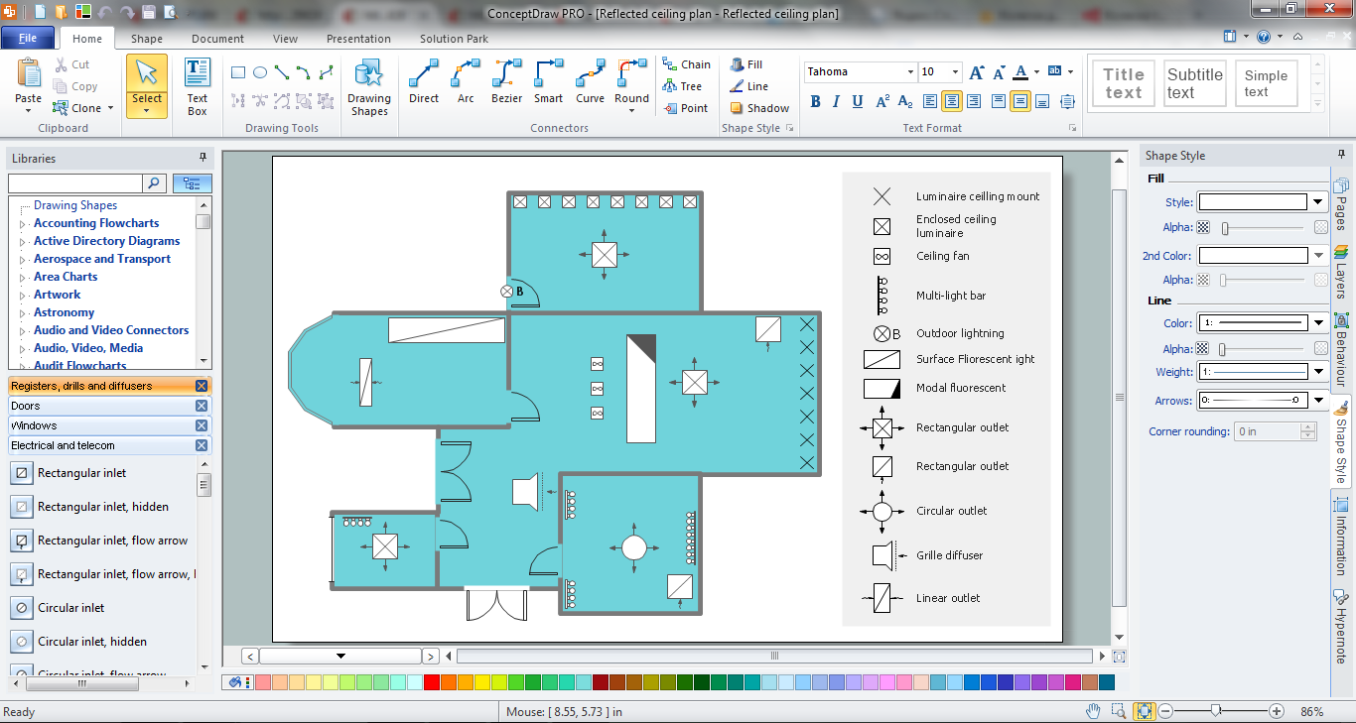Open the Tahoma font name dropdown
This screenshot has width=1356, height=723.
[x=909, y=72]
